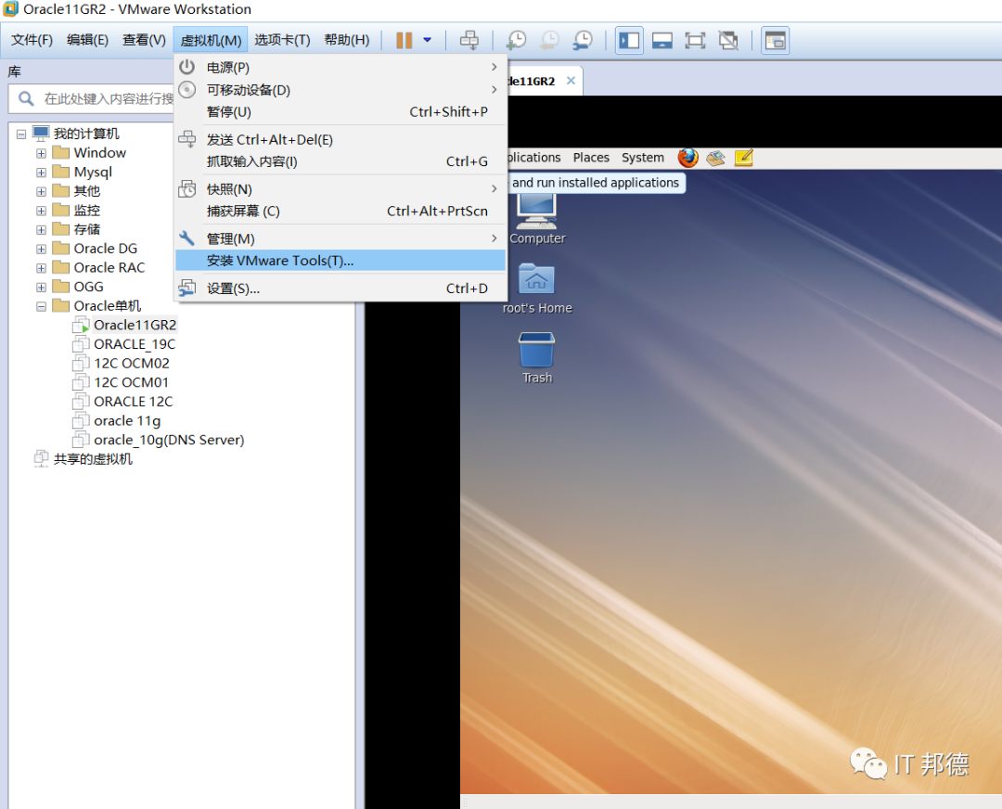Choose 发送 Ctrl+Alt+Del(E) menu entry
The width and height of the screenshot is (1002, 809).
point(340,139)
